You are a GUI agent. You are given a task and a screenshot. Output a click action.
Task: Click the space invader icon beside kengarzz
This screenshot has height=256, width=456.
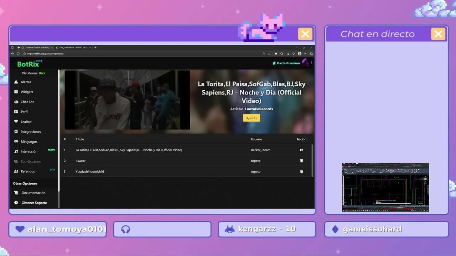230,229
